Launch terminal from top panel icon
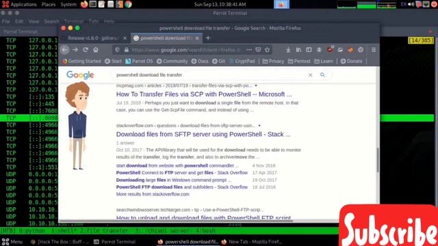438x246 pixels. [93, 4]
